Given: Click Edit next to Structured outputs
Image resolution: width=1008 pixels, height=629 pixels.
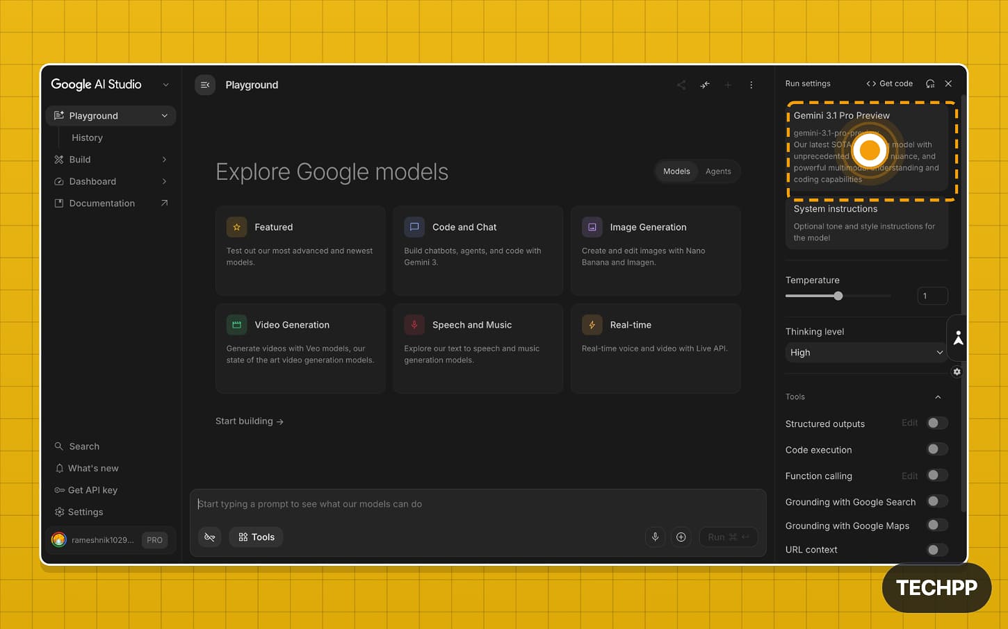Looking at the screenshot, I should (x=909, y=423).
